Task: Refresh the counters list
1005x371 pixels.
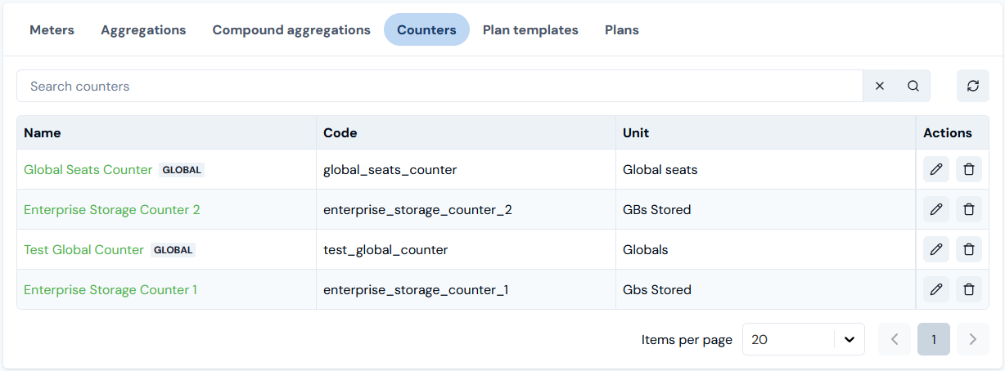Action: click(973, 86)
